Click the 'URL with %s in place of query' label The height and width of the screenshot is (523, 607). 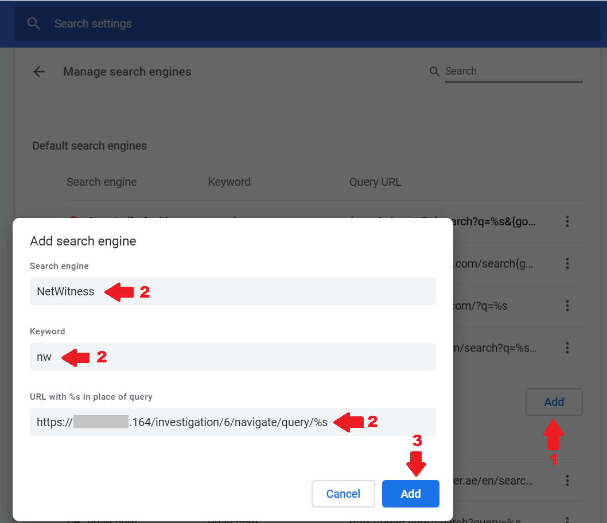[91, 397]
